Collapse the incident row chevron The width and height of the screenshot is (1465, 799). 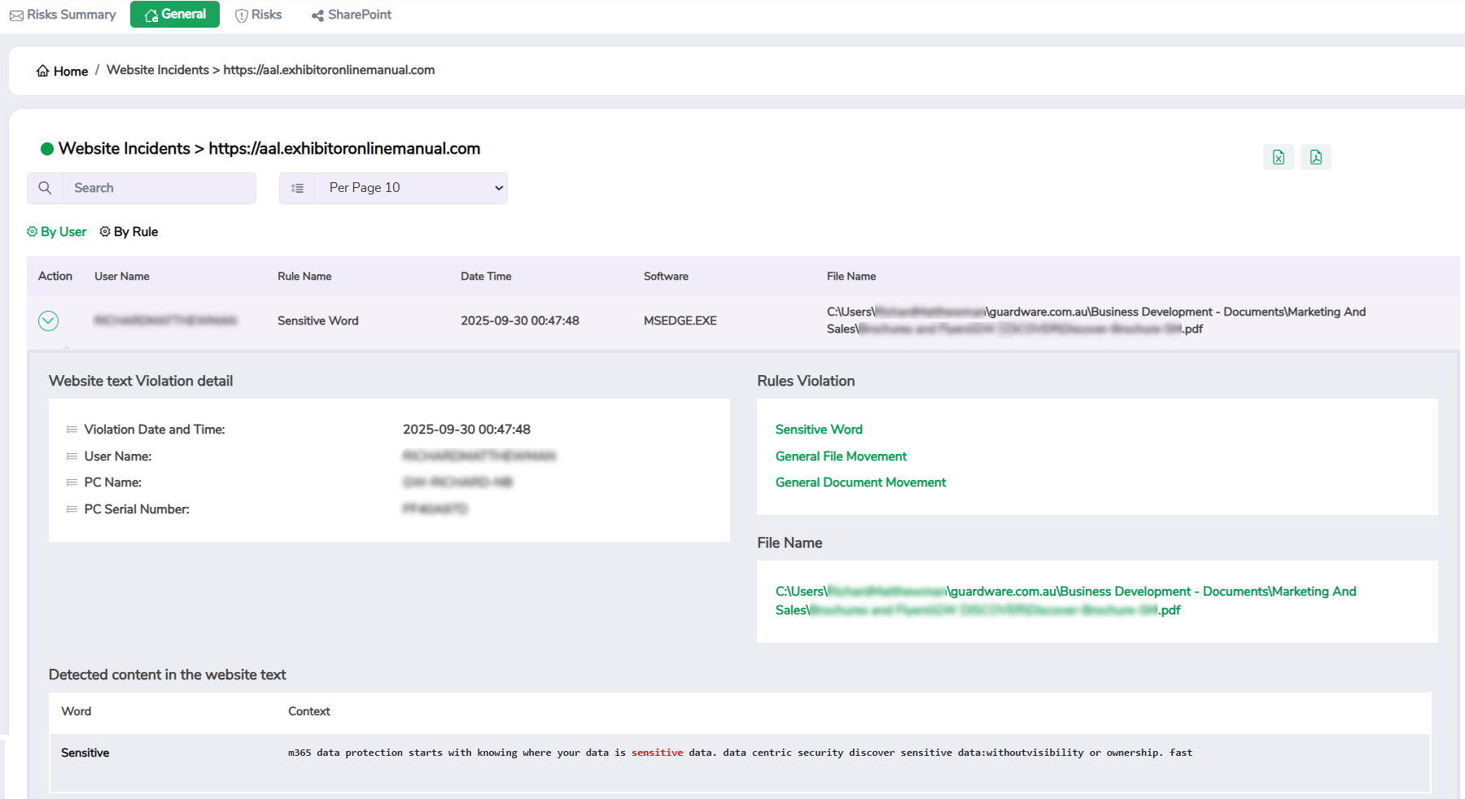(48, 321)
